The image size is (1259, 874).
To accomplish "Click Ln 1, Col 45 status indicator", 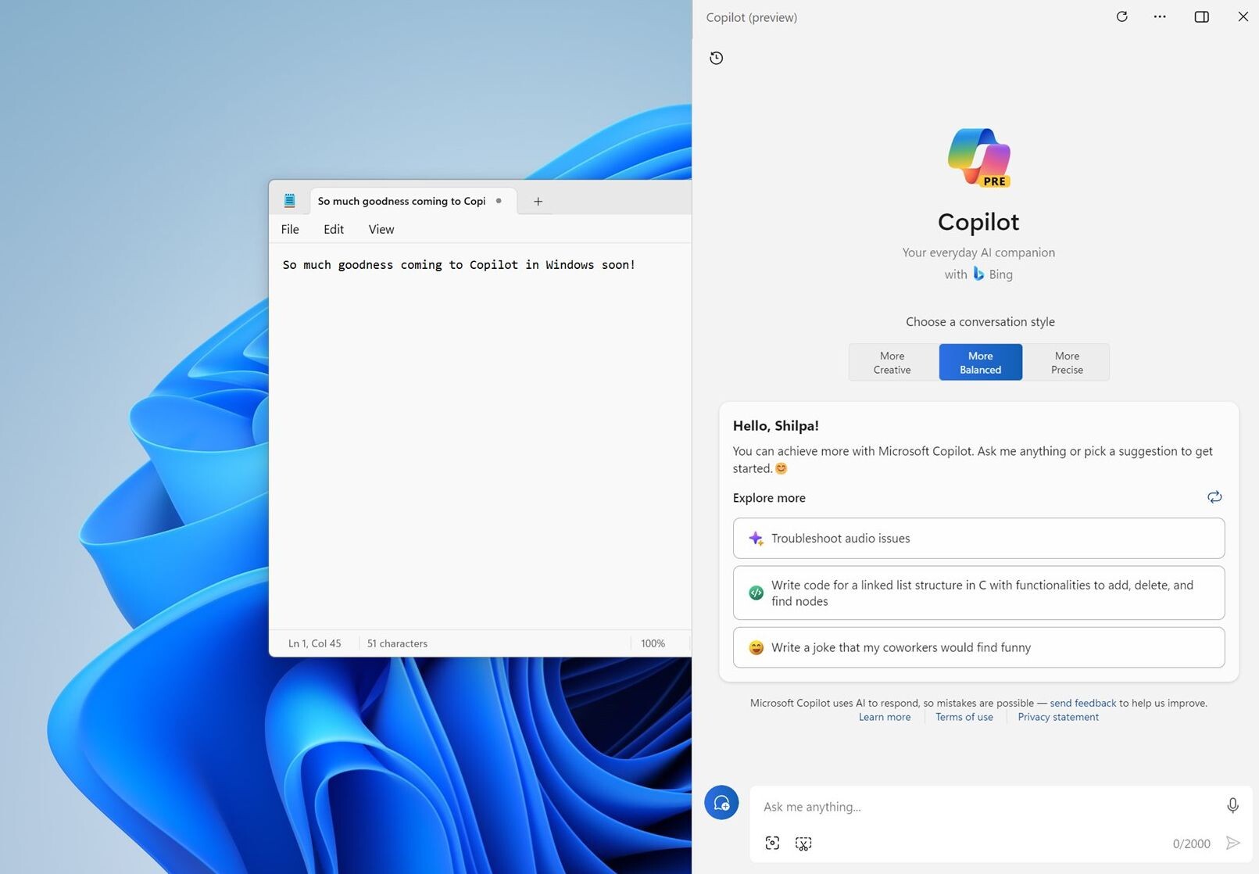I will (x=315, y=643).
